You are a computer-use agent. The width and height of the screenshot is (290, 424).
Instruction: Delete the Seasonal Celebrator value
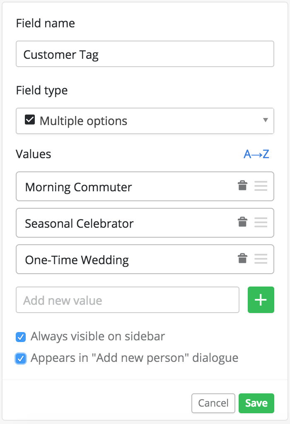[x=242, y=222]
